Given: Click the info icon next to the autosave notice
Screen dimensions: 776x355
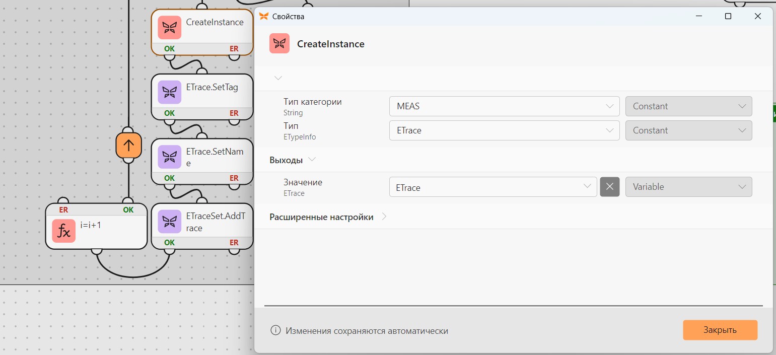Looking at the screenshot, I should coord(275,330).
